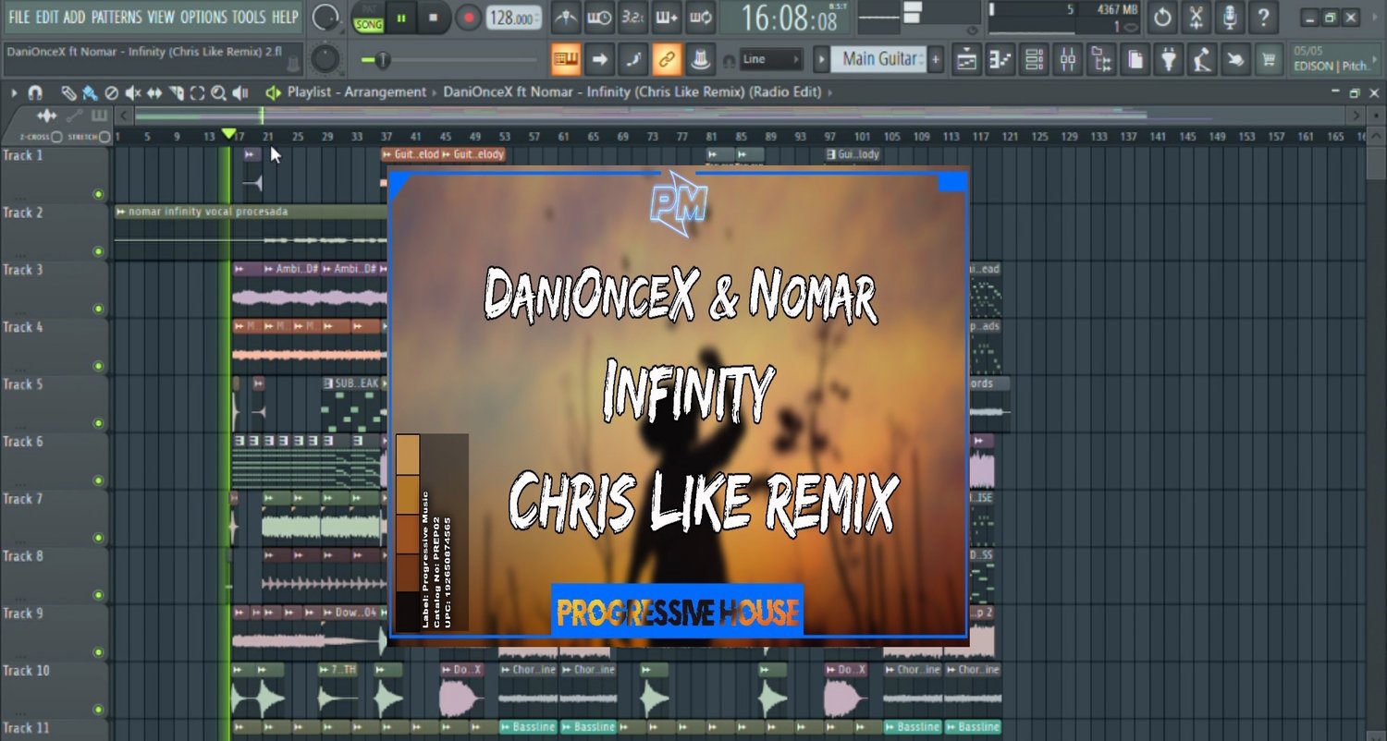Toggle loop recording icon

pos(700,17)
